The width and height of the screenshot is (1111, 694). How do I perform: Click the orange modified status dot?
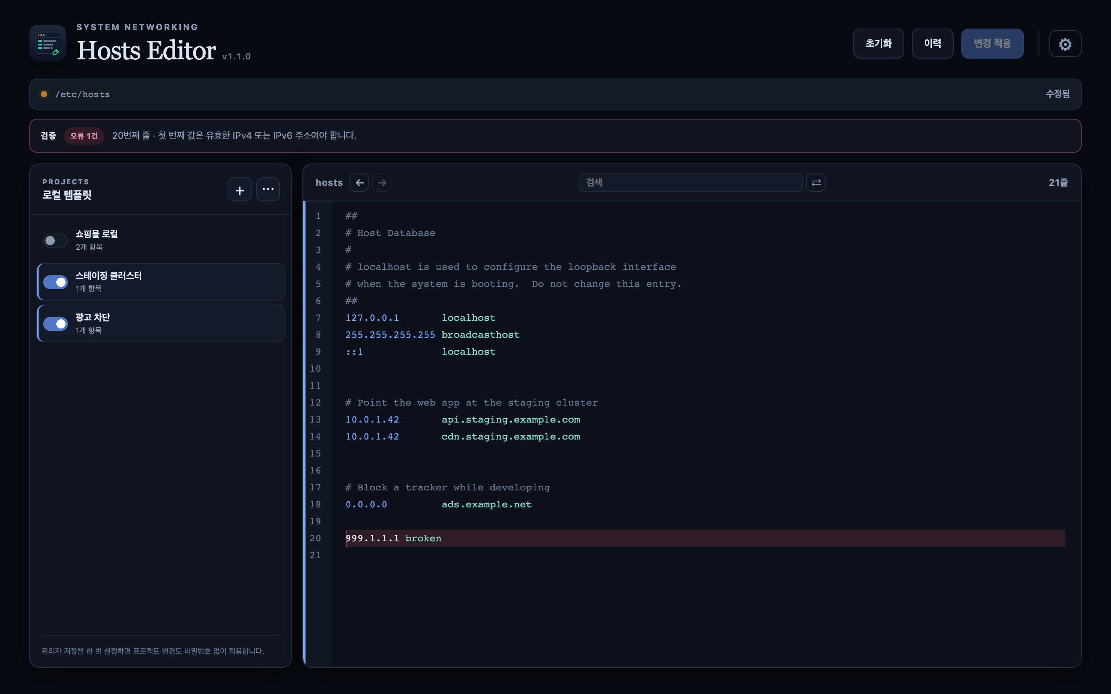44,94
